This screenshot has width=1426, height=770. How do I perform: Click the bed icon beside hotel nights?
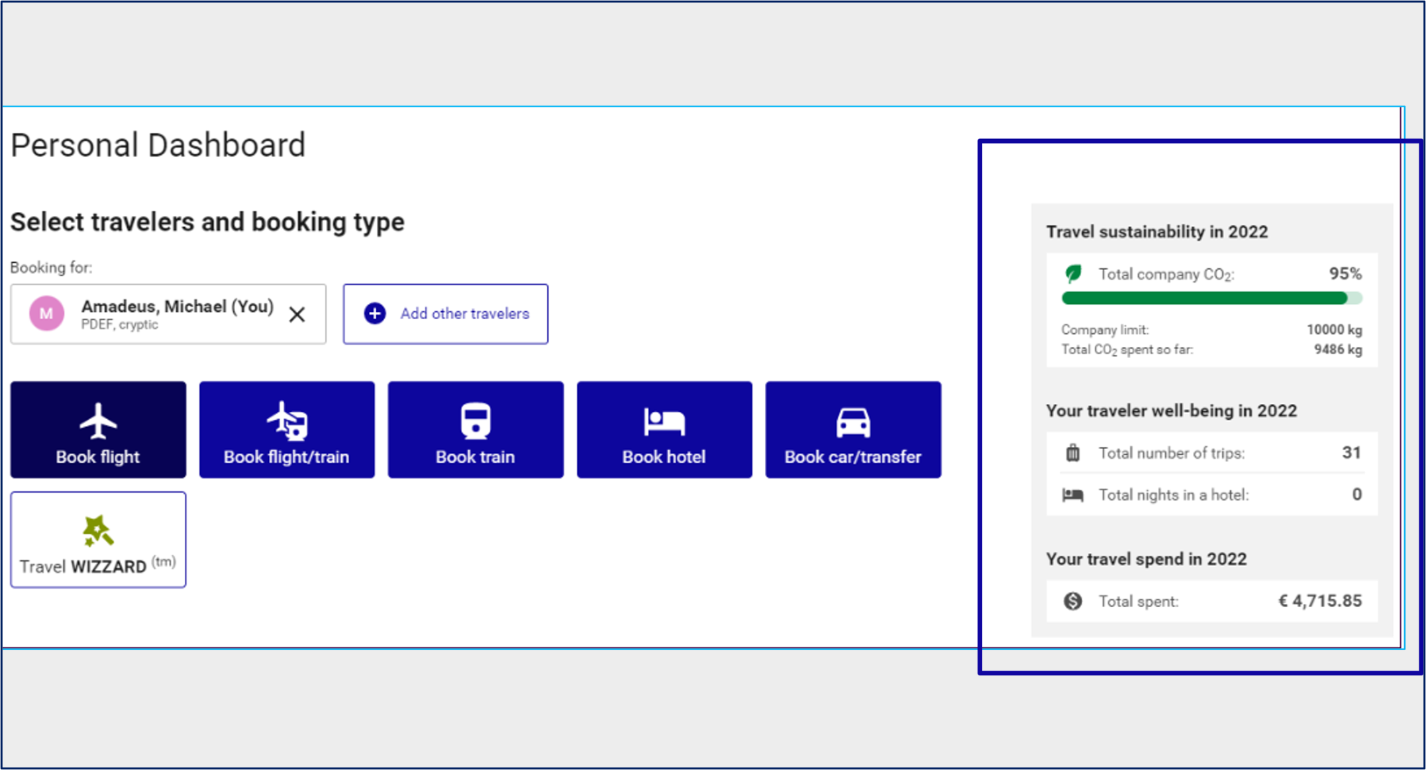coord(1073,495)
